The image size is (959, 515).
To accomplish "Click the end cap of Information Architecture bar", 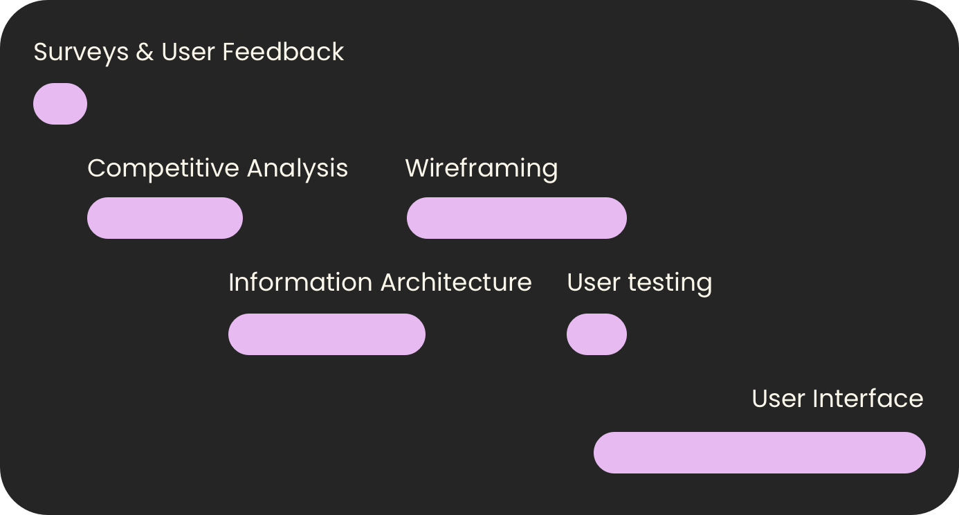I will [415, 334].
